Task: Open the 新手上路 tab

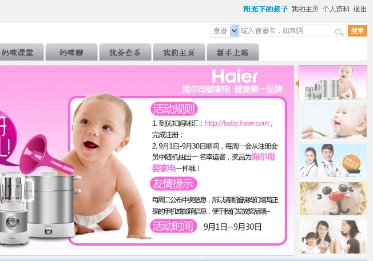Action: 233,52
